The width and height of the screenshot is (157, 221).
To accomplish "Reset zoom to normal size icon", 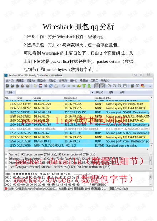I will pos(120,86).
